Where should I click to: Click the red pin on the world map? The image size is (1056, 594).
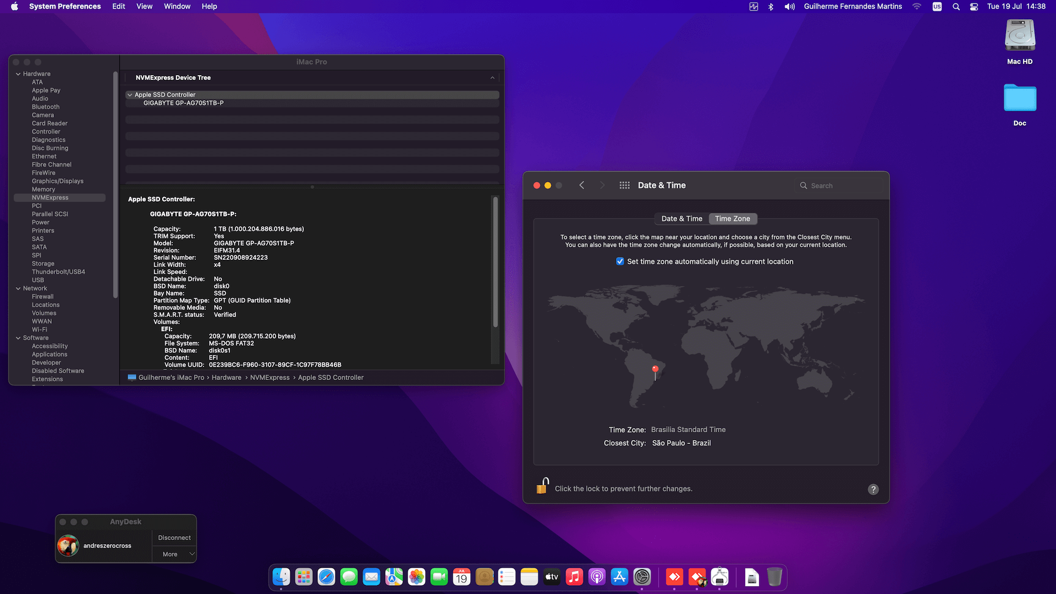(x=655, y=372)
